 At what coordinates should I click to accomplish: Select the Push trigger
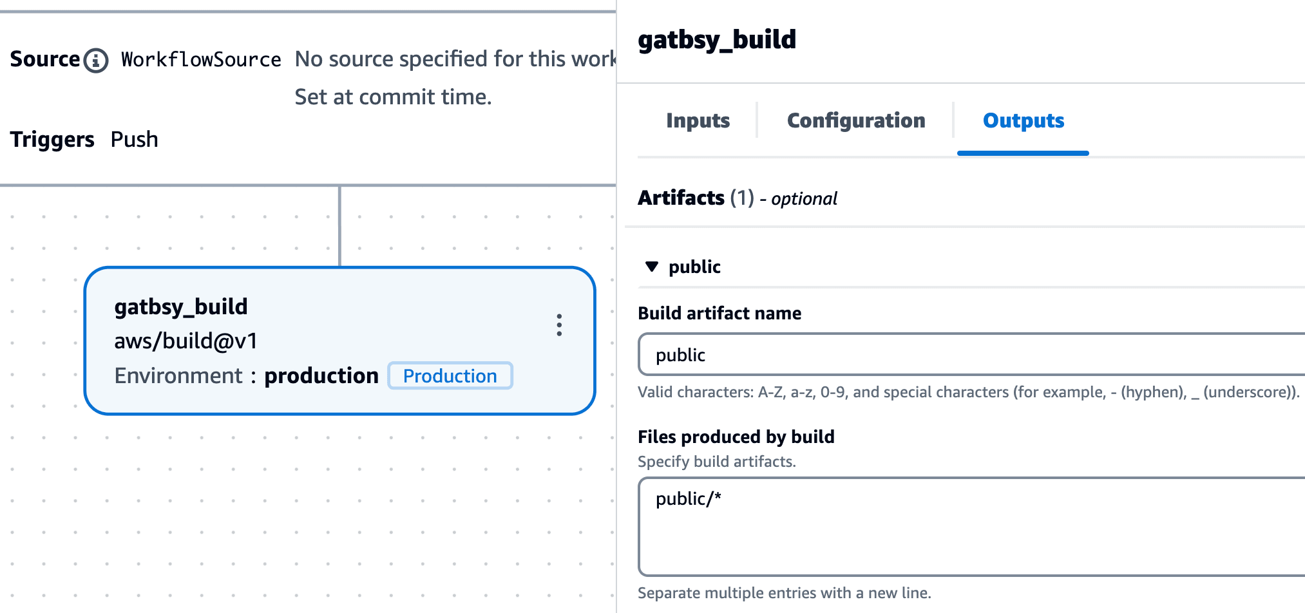(x=134, y=140)
